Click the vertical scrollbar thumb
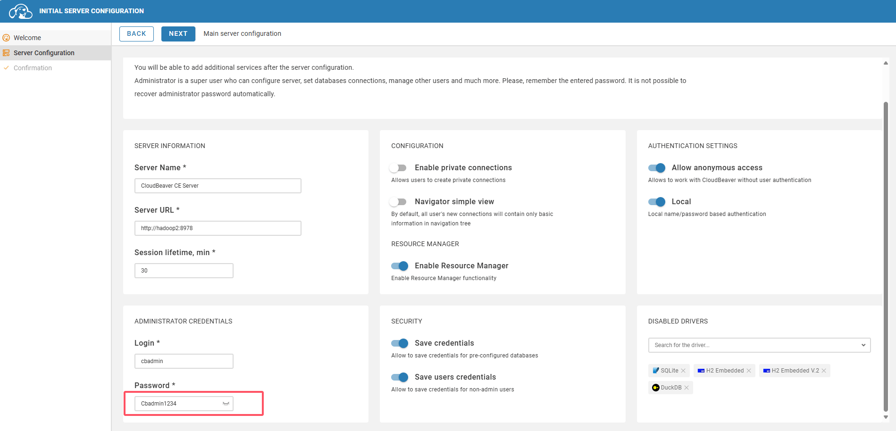The height and width of the screenshot is (431, 896). coord(886,257)
